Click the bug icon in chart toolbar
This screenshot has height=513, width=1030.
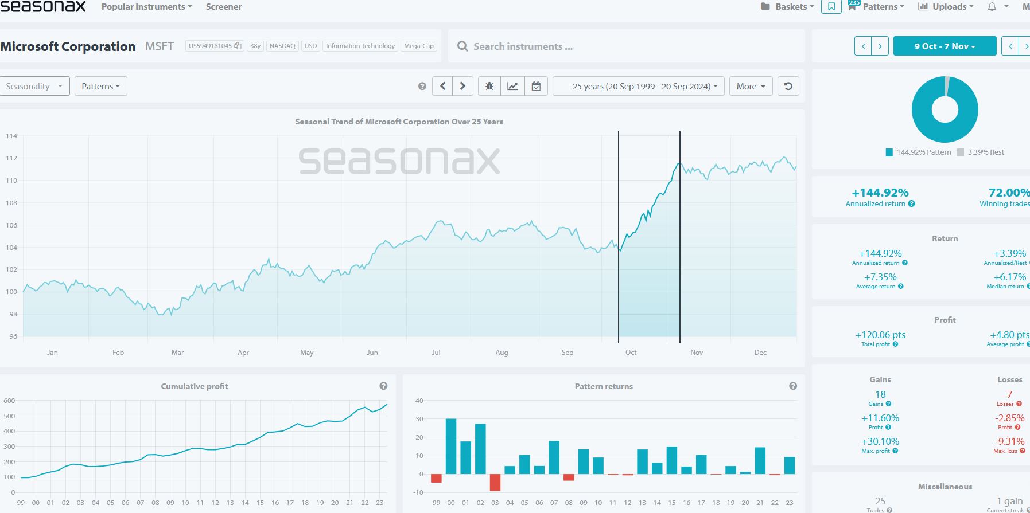point(489,87)
